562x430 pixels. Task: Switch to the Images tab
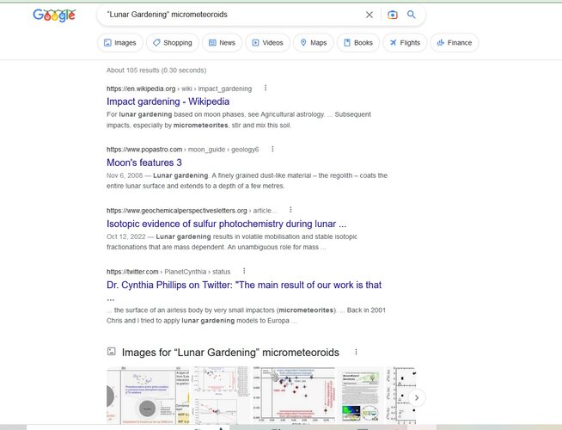120,43
